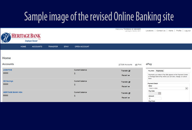192x130 pixels.
Task: Click the Log out link
Action: click(x=187, y=31)
